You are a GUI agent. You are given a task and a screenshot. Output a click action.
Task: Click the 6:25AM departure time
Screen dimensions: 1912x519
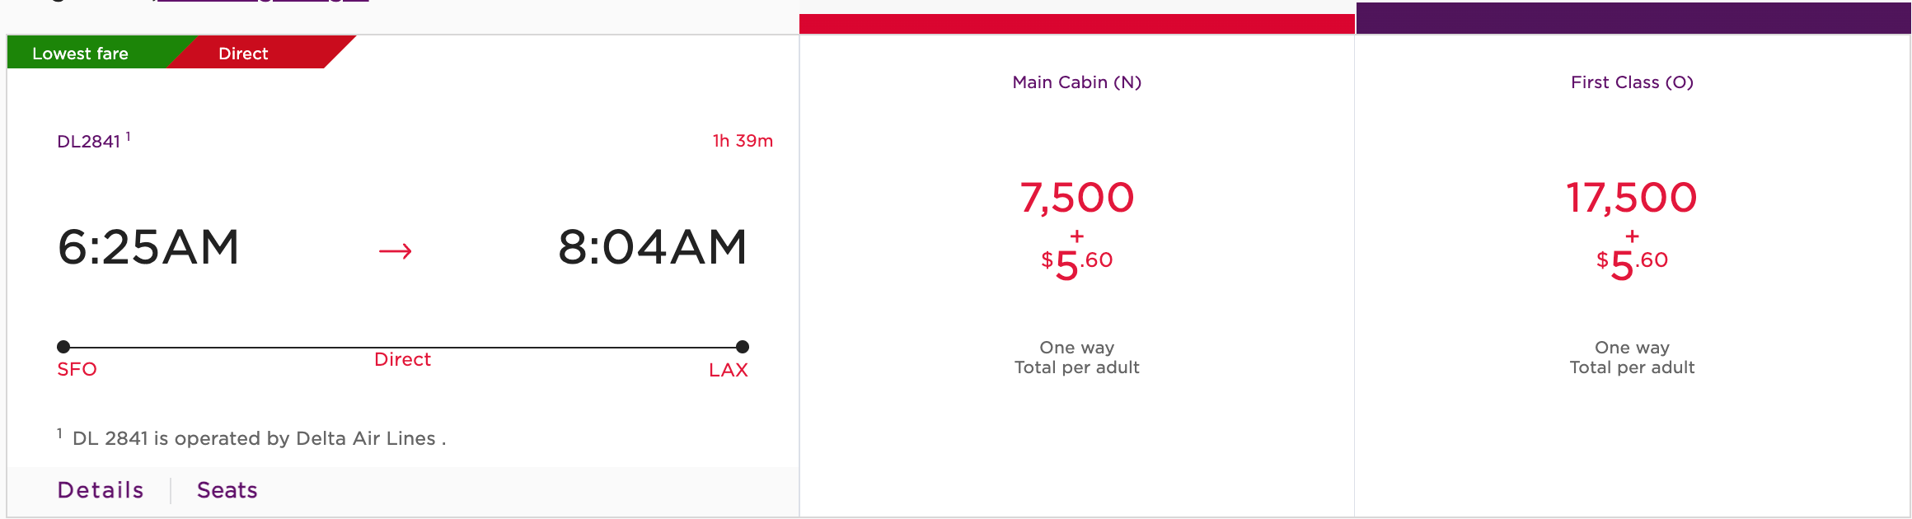(x=149, y=247)
